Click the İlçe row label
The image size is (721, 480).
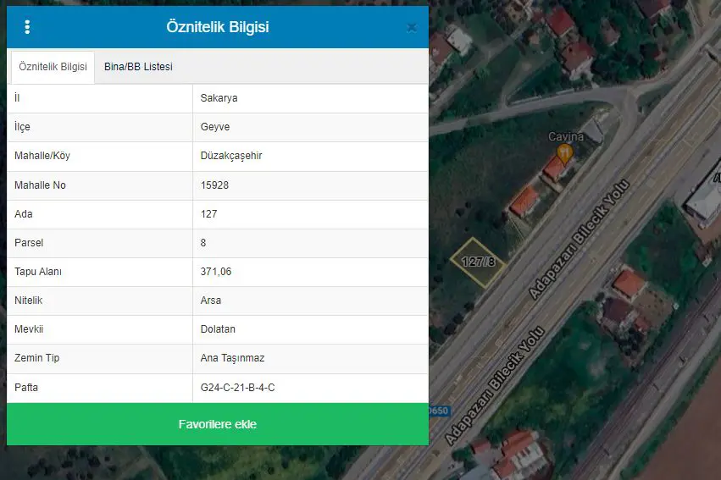[x=22, y=127]
